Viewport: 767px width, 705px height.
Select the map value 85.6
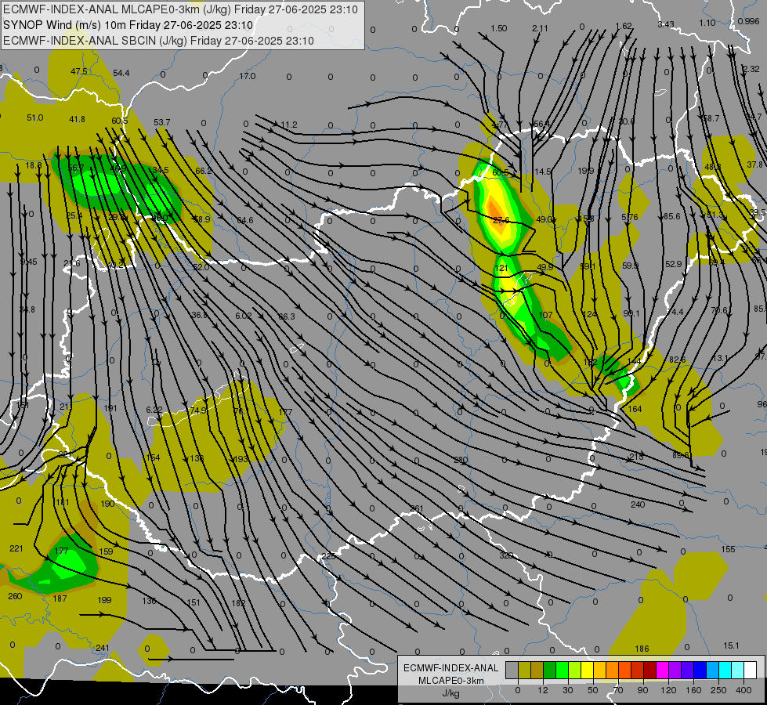click(671, 216)
